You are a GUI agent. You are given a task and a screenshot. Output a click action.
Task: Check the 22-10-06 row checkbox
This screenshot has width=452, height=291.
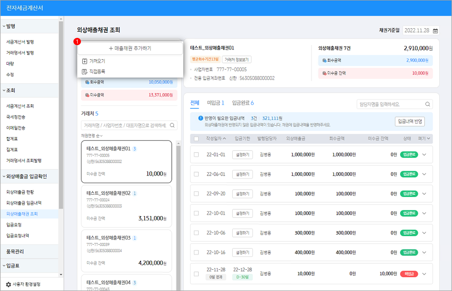pos(196,233)
